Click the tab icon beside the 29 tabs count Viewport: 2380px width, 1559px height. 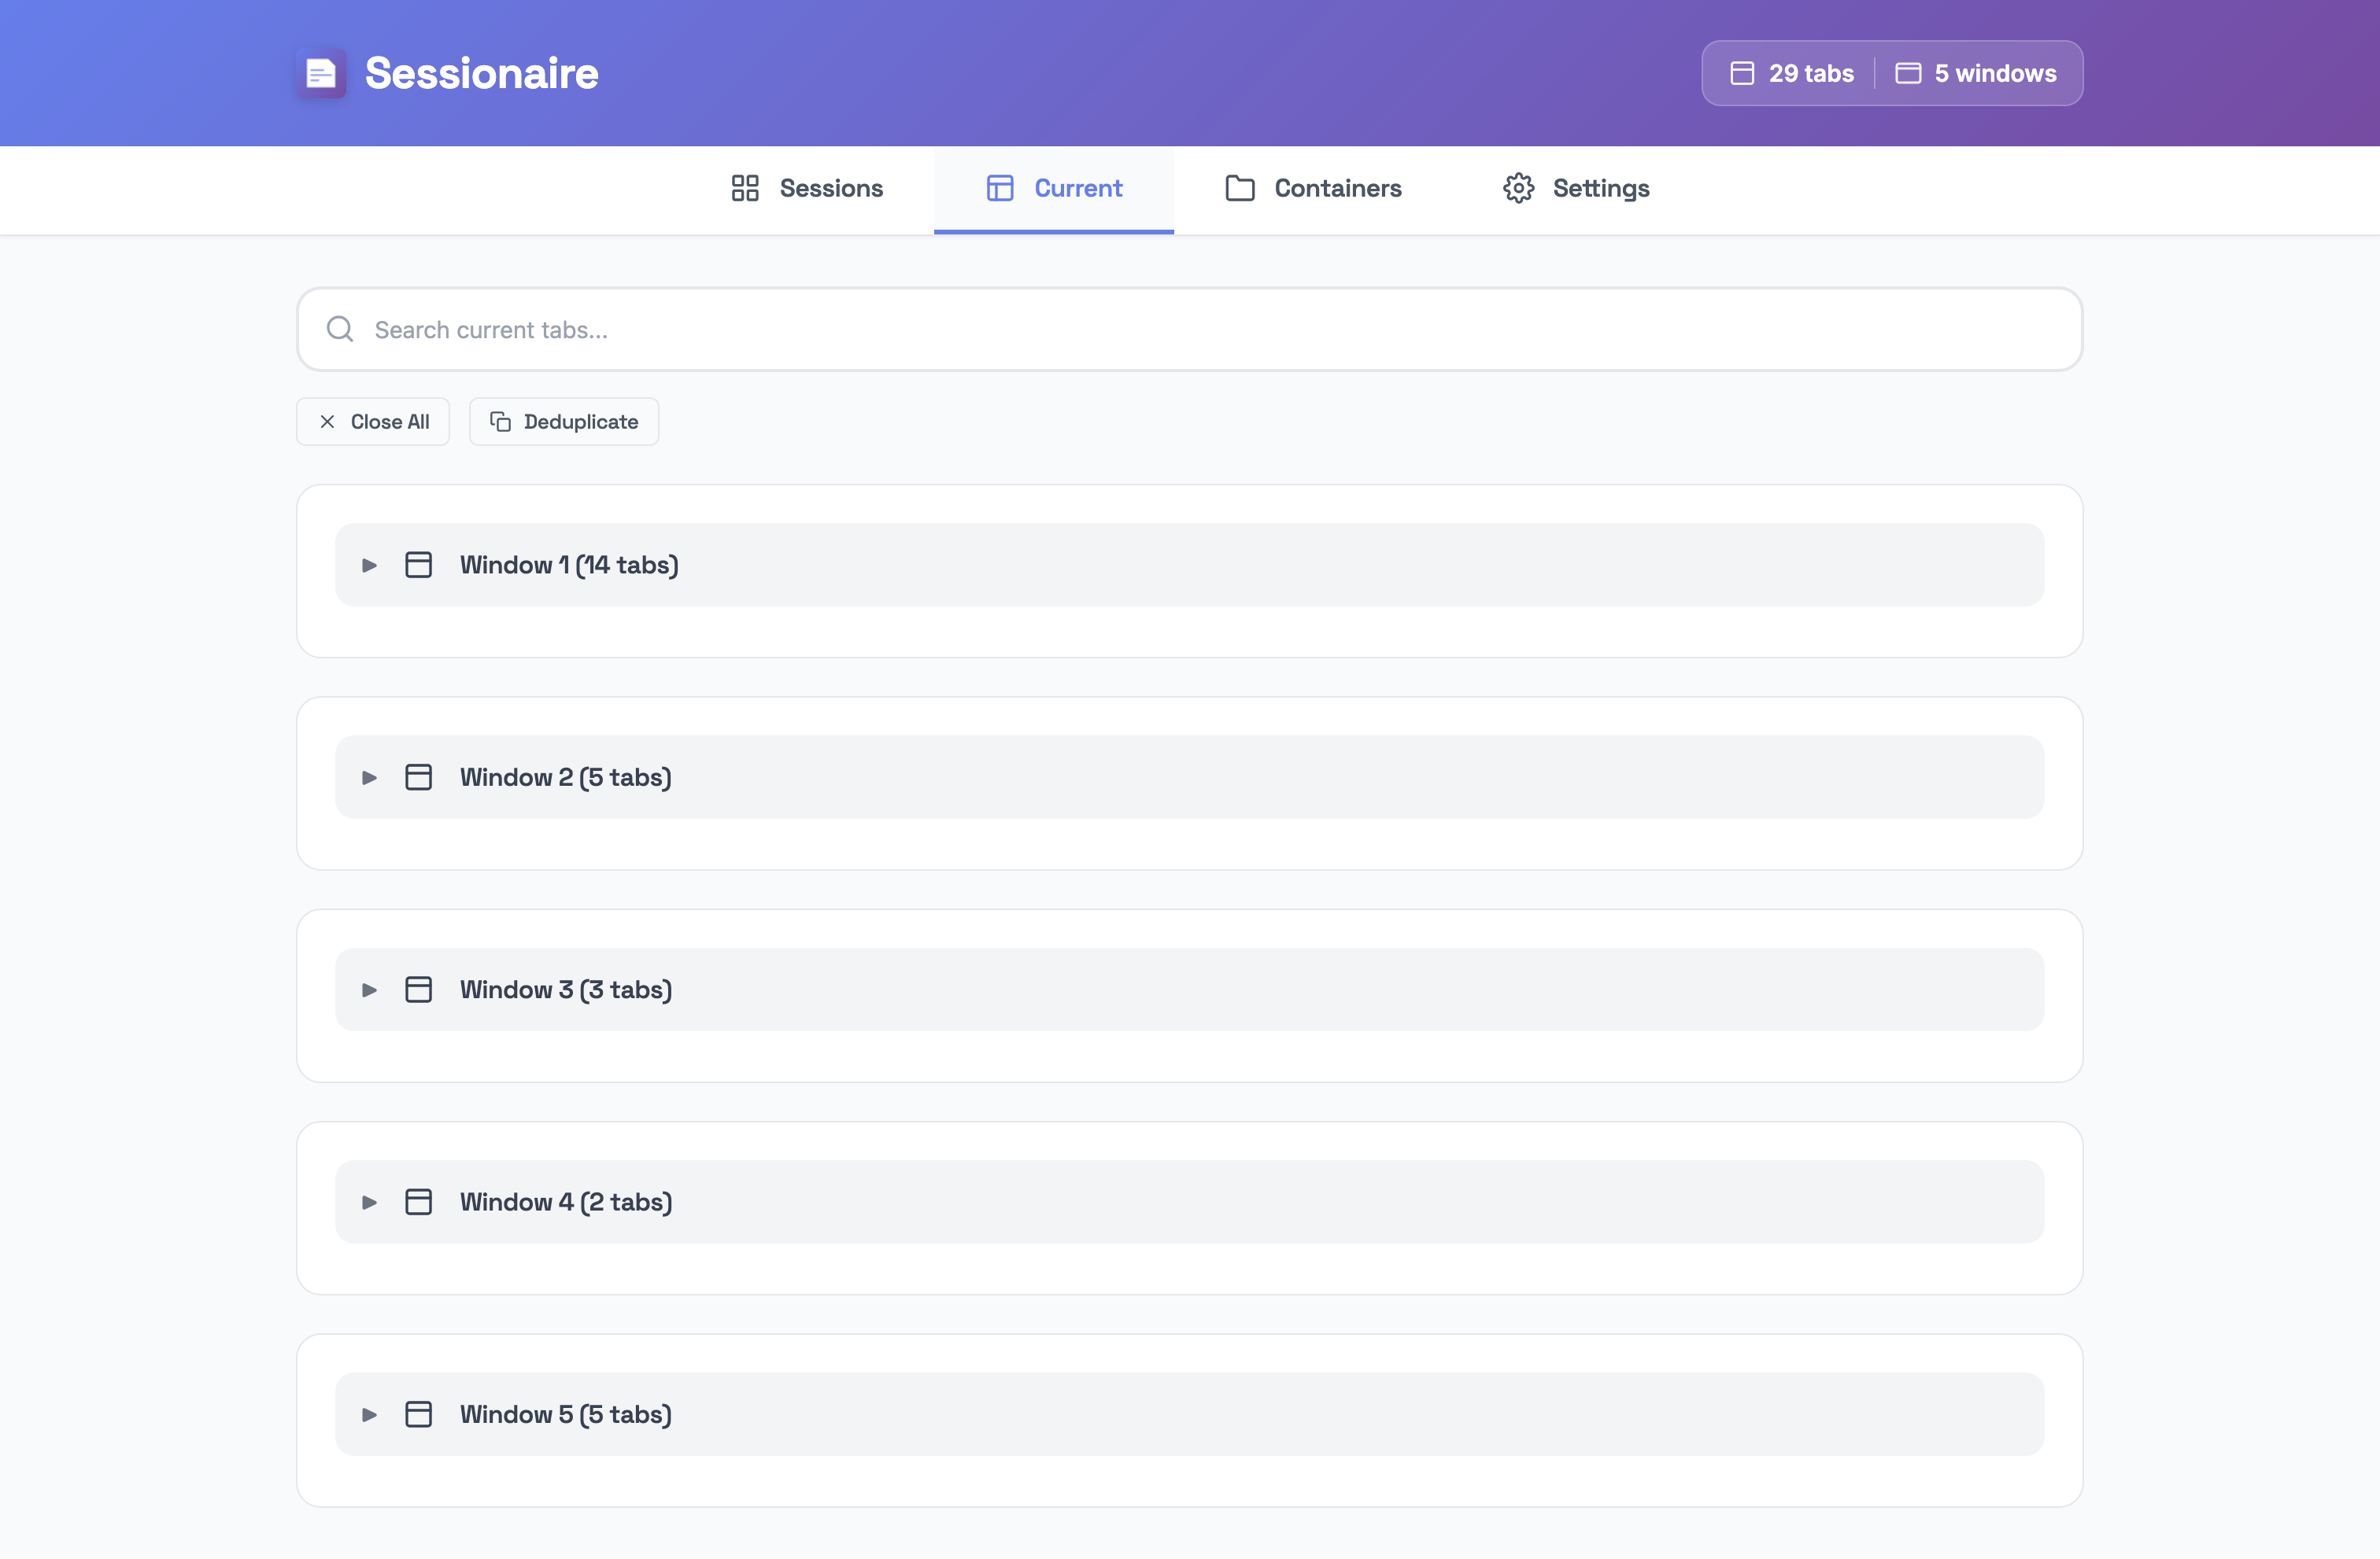pos(1742,72)
